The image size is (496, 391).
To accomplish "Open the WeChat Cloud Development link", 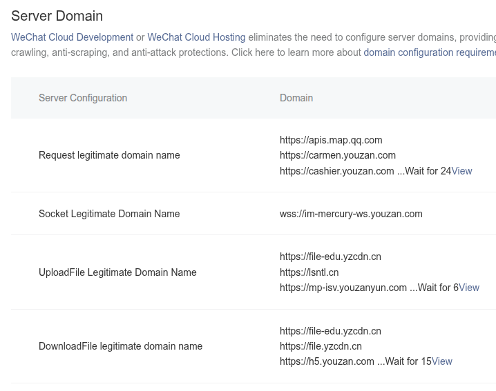I will [x=72, y=37].
